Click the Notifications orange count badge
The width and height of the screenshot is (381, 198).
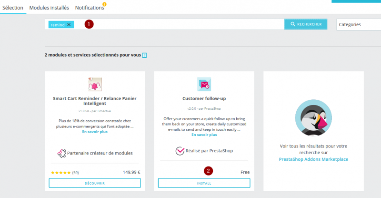pos(104,4)
